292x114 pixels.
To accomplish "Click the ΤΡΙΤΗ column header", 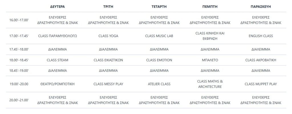I will click(108, 6).
